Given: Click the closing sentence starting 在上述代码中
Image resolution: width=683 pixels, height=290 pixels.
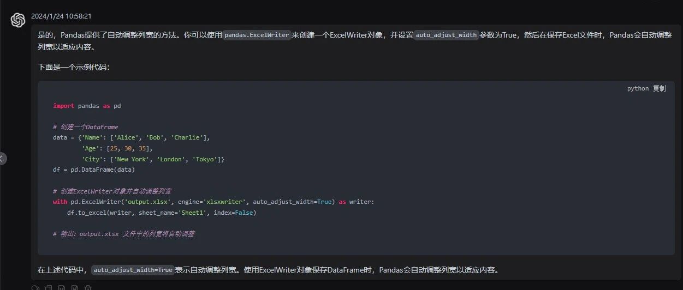Looking at the screenshot, I should pyautogui.click(x=269, y=270).
